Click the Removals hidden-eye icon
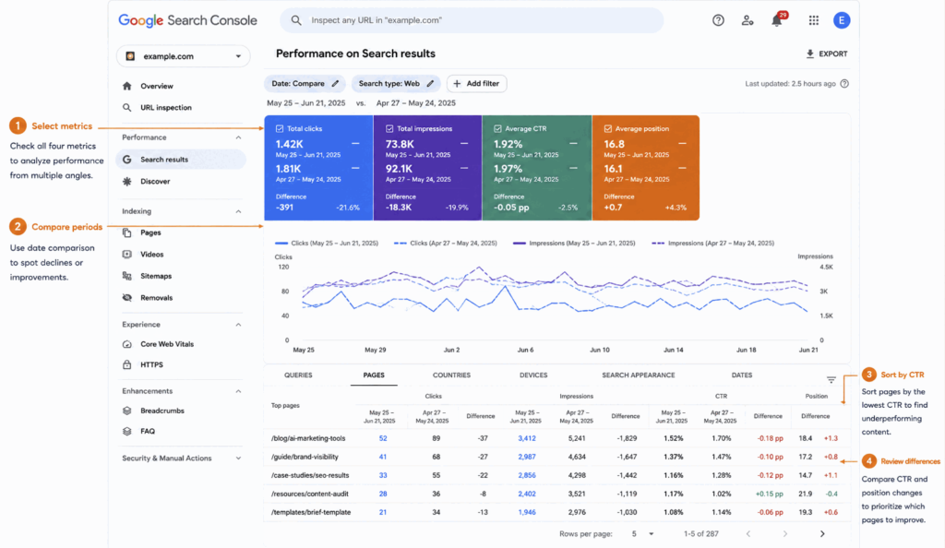The width and height of the screenshot is (945, 548). pos(126,297)
